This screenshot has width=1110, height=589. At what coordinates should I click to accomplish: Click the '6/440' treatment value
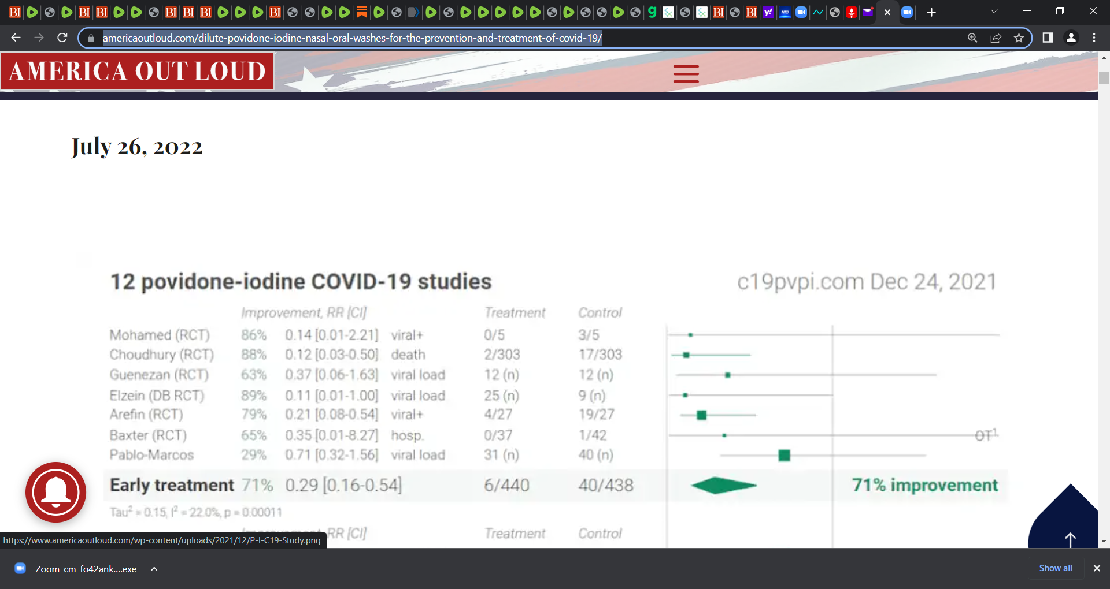[x=507, y=486]
